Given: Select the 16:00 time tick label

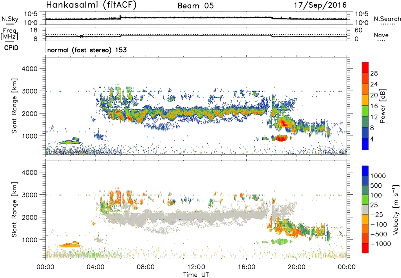Looking at the screenshot, I should coord(246,267).
